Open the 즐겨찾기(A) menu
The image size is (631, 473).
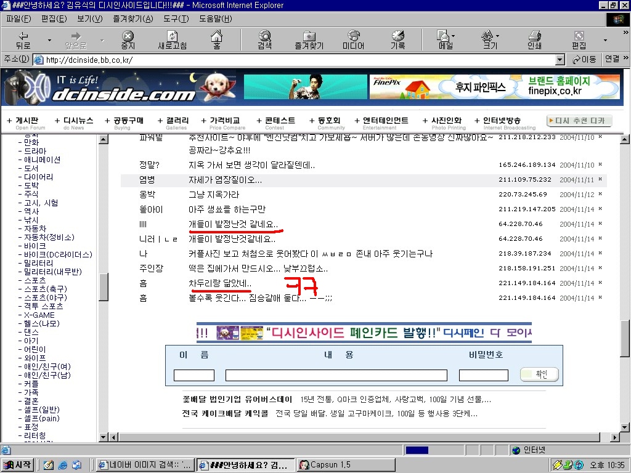(133, 18)
